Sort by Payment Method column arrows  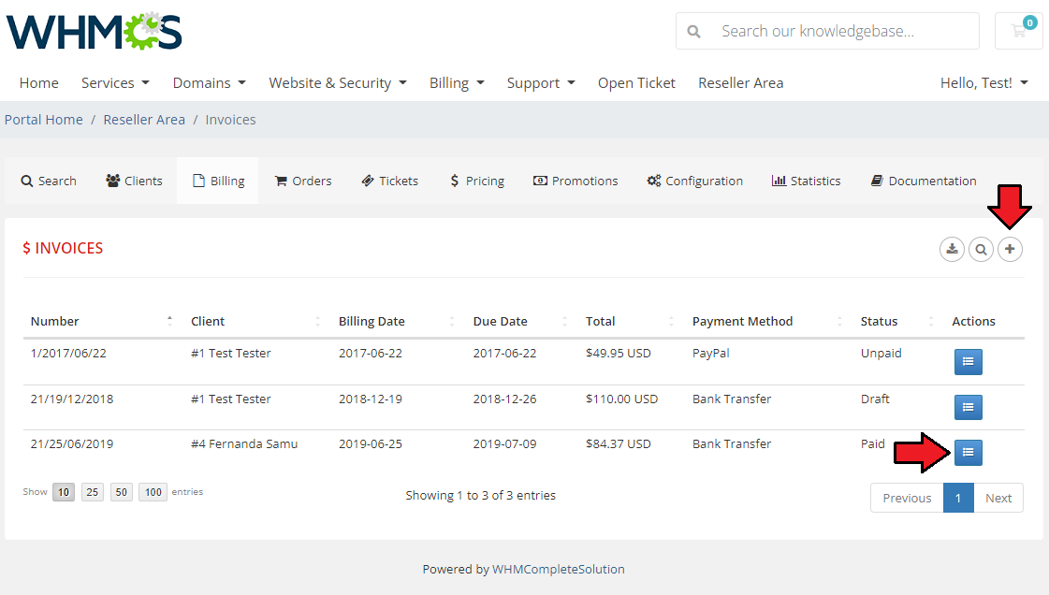839,321
